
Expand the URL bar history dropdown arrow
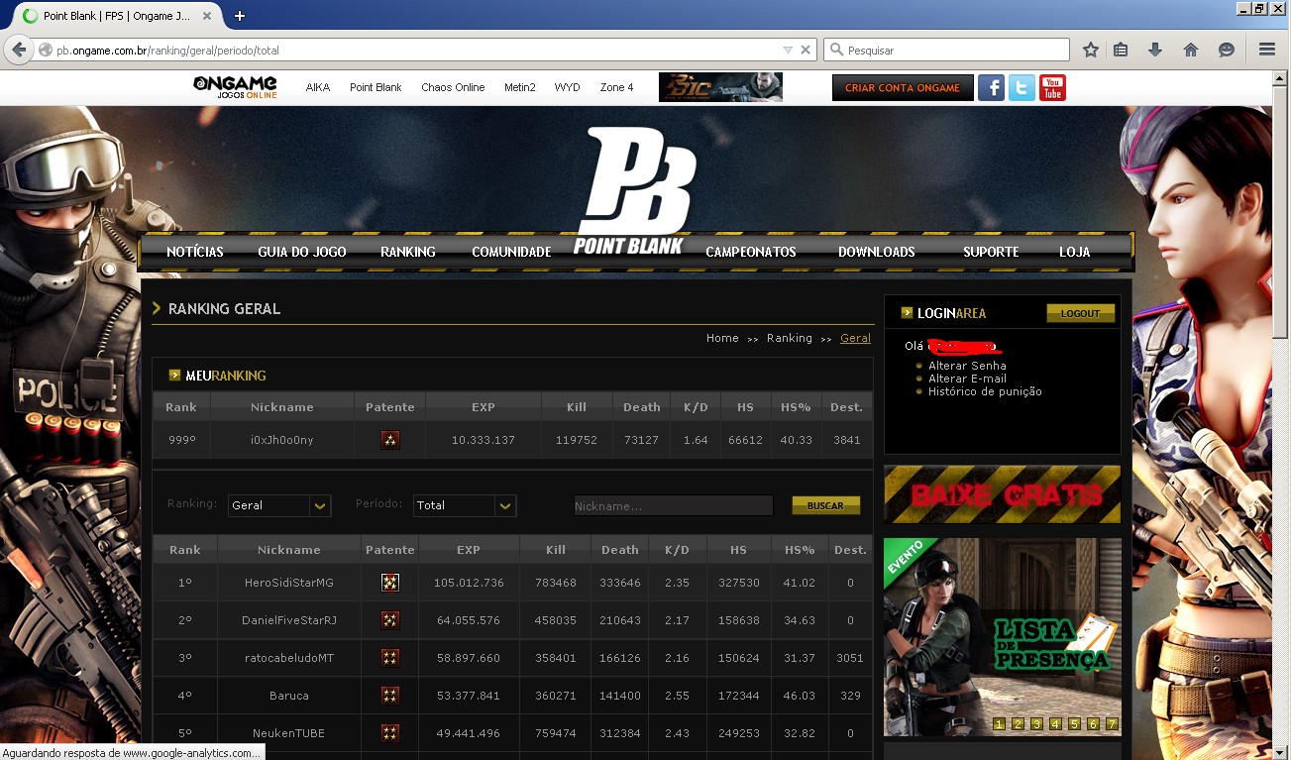pos(788,50)
